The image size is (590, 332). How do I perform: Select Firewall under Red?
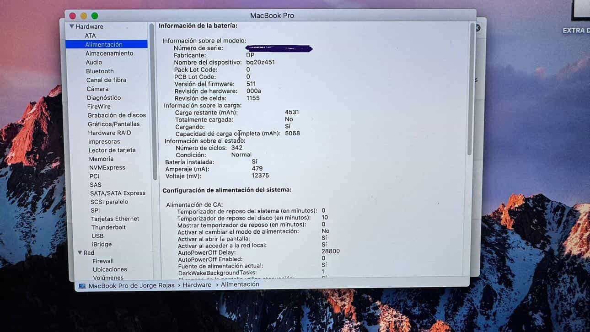tap(103, 261)
